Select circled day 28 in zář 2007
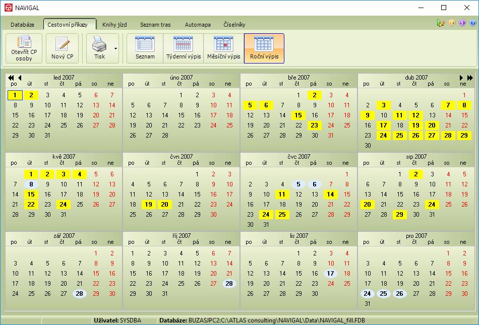 pyautogui.click(x=80, y=294)
